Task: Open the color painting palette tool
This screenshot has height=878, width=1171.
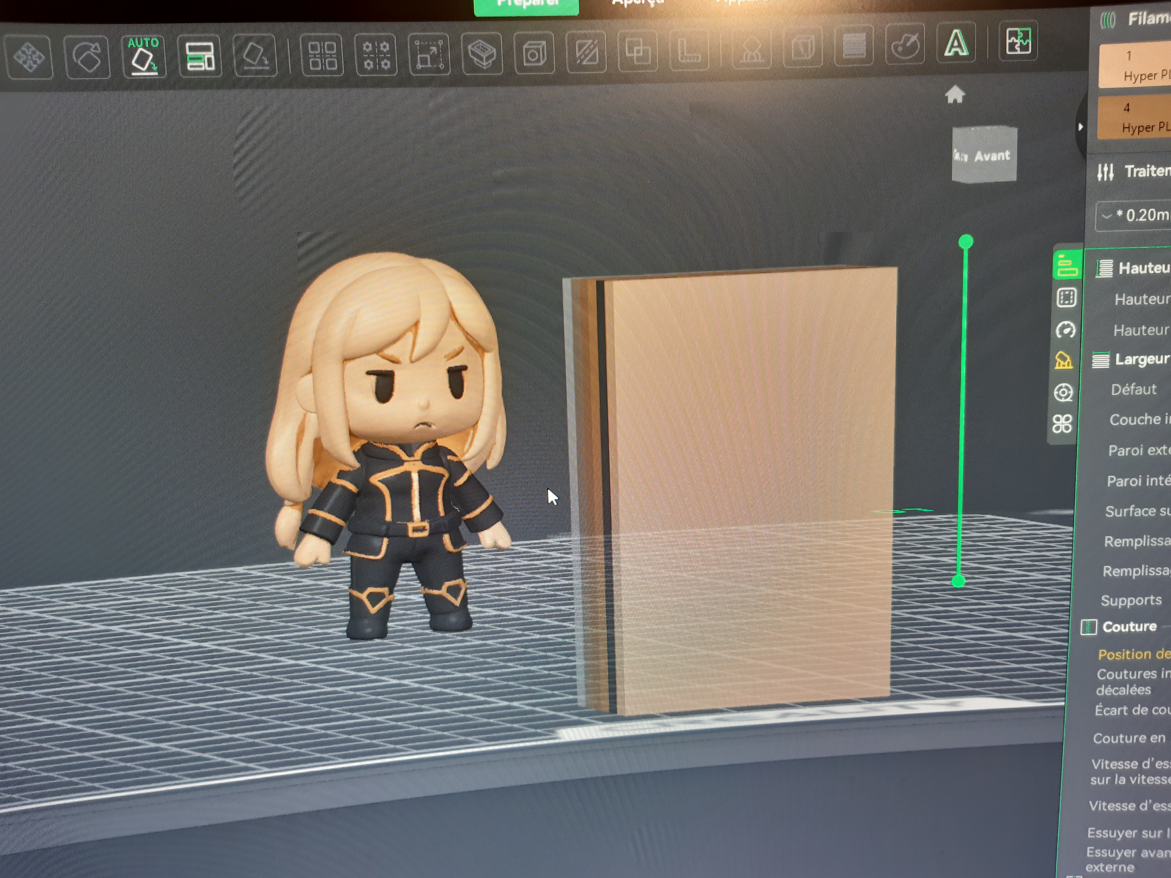Action: (905, 44)
